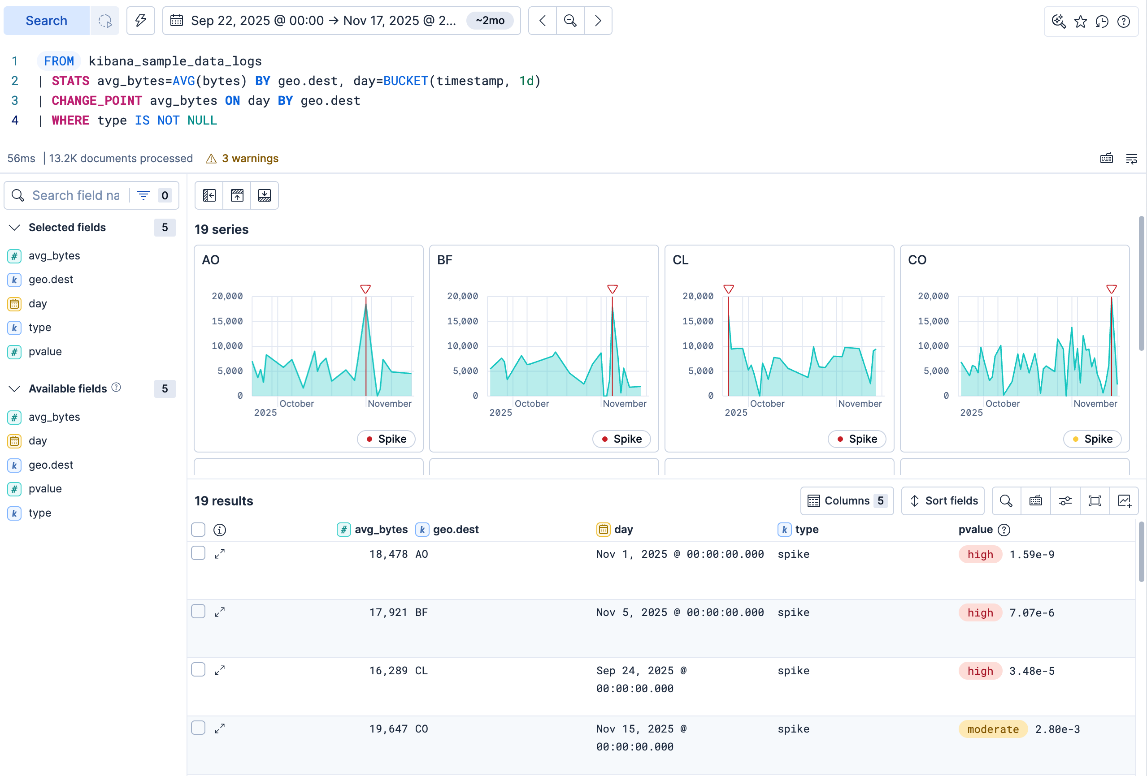The height and width of the screenshot is (776, 1147).
Task: Click the Search button
Action: click(46, 21)
